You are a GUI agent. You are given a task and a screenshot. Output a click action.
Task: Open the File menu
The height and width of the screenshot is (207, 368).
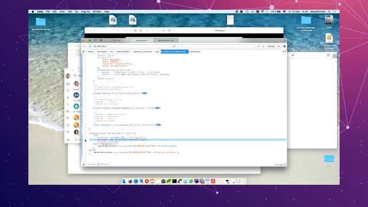click(48, 11)
